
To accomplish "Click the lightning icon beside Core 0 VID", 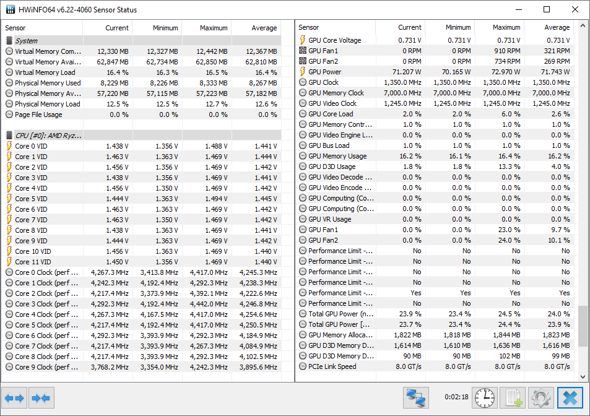I will point(9,146).
